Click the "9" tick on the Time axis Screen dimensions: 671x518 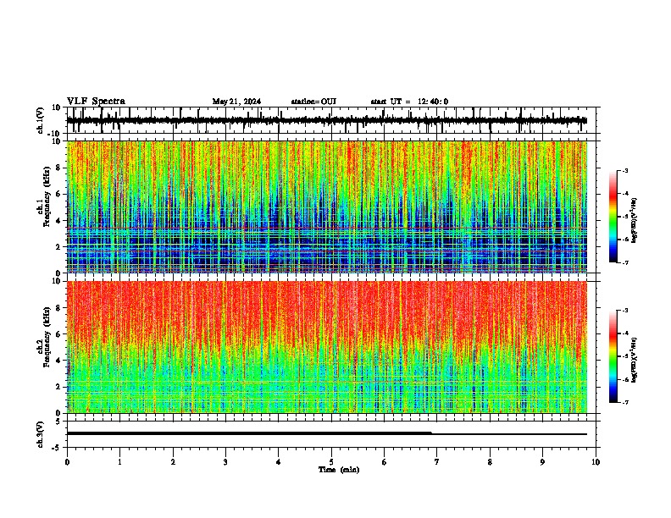542,462
